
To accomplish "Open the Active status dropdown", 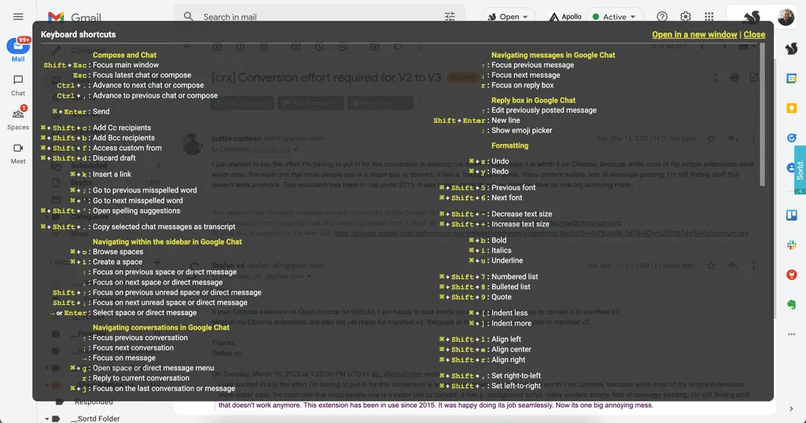I will coord(614,17).
